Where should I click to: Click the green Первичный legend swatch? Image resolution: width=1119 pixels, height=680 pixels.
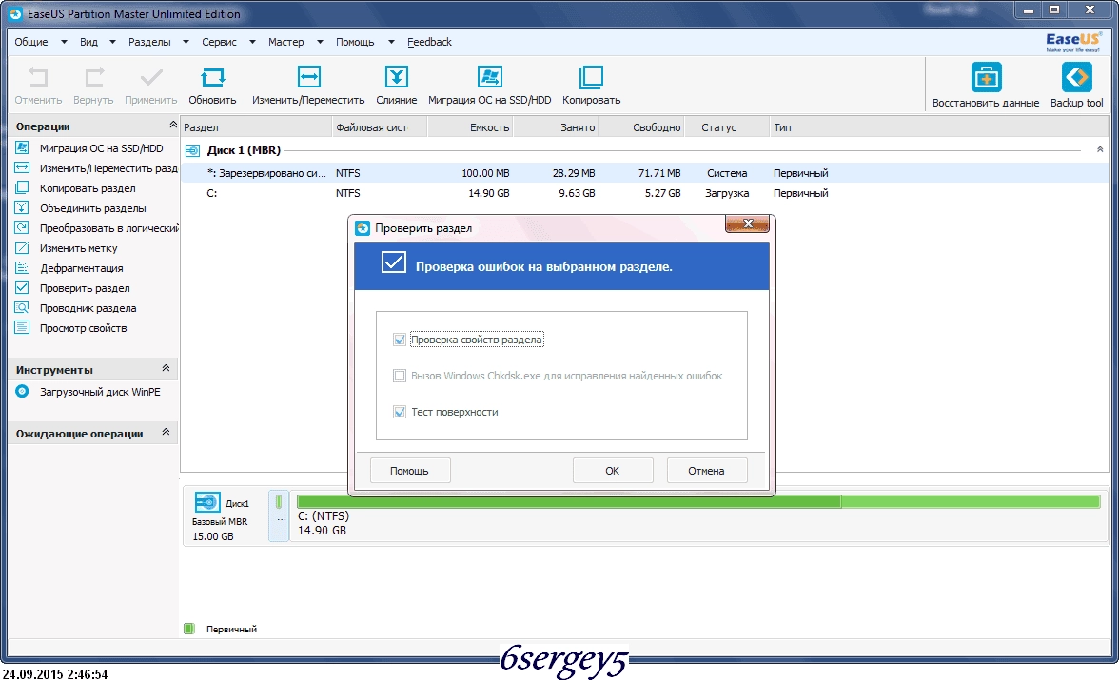pos(189,629)
